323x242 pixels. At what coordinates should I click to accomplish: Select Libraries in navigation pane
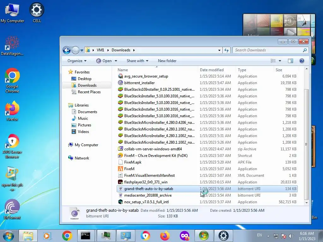82,105
